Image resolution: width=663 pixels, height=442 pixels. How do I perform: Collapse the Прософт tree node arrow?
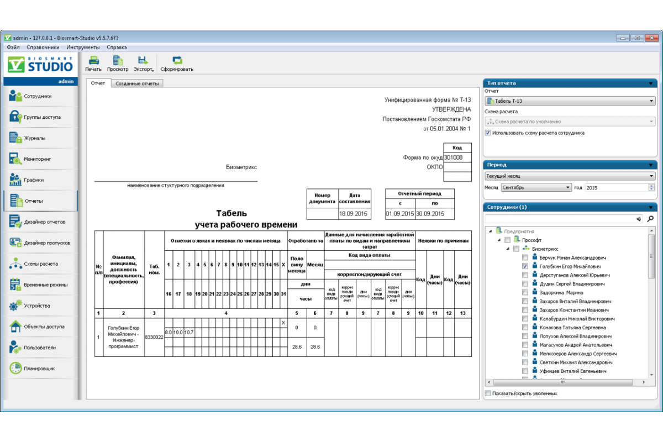(499, 240)
